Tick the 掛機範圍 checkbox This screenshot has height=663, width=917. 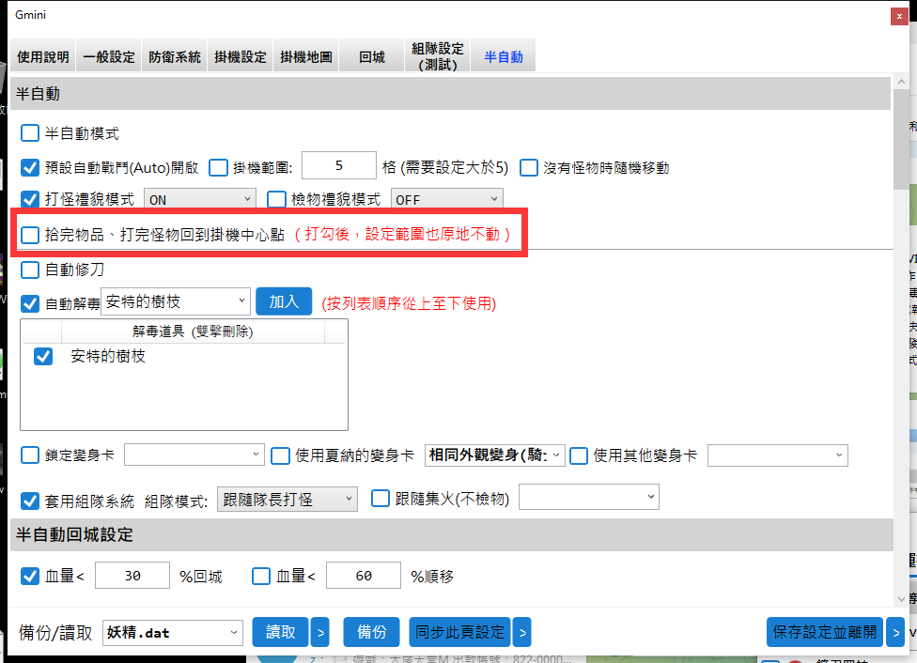click(x=218, y=168)
